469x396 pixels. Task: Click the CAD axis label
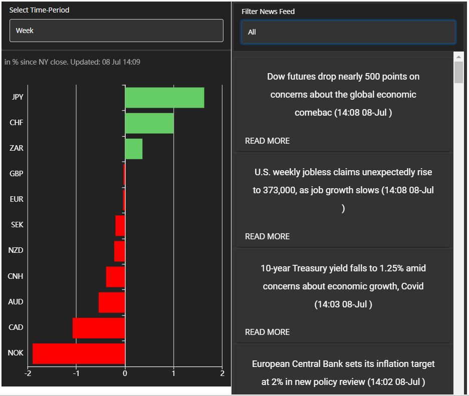16,327
